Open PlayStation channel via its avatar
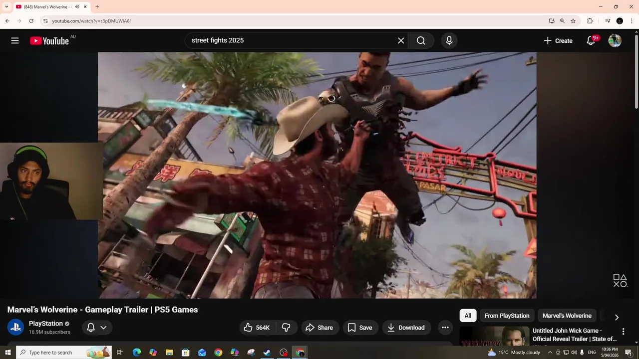639x359 pixels. (x=15, y=327)
